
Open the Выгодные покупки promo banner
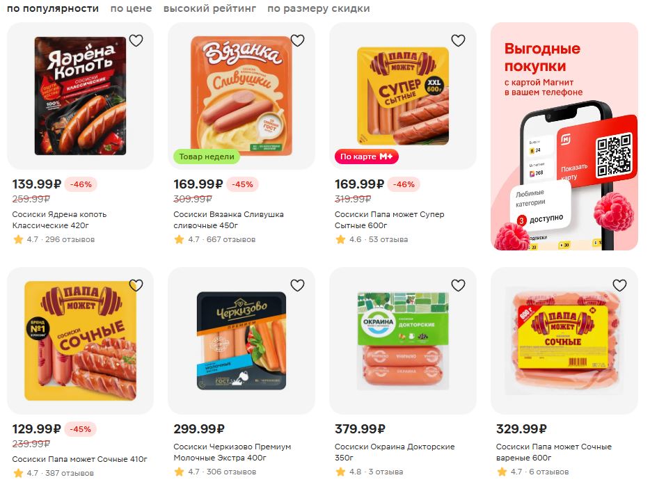pyautogui.click(x=564, y=136)
